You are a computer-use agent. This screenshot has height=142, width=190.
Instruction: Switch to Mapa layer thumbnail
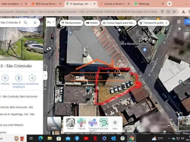click(x=54, y=124)
